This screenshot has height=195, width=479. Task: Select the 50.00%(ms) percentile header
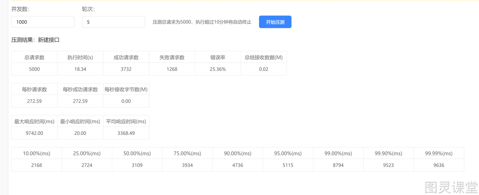(x=137, y=153)
